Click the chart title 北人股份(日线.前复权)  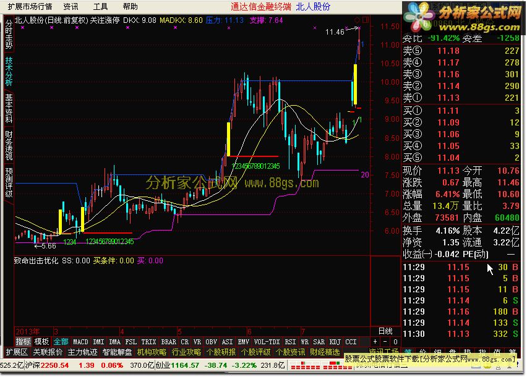coord(51,20)
